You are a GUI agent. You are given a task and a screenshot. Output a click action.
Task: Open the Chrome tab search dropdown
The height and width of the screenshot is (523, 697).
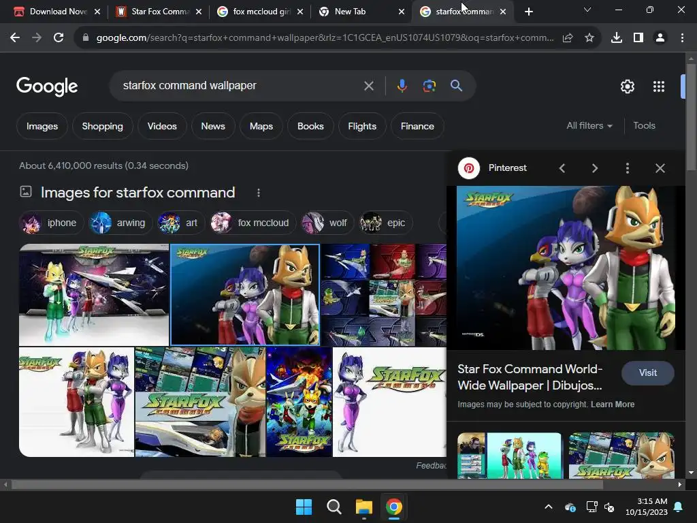[x=587, y=10]
